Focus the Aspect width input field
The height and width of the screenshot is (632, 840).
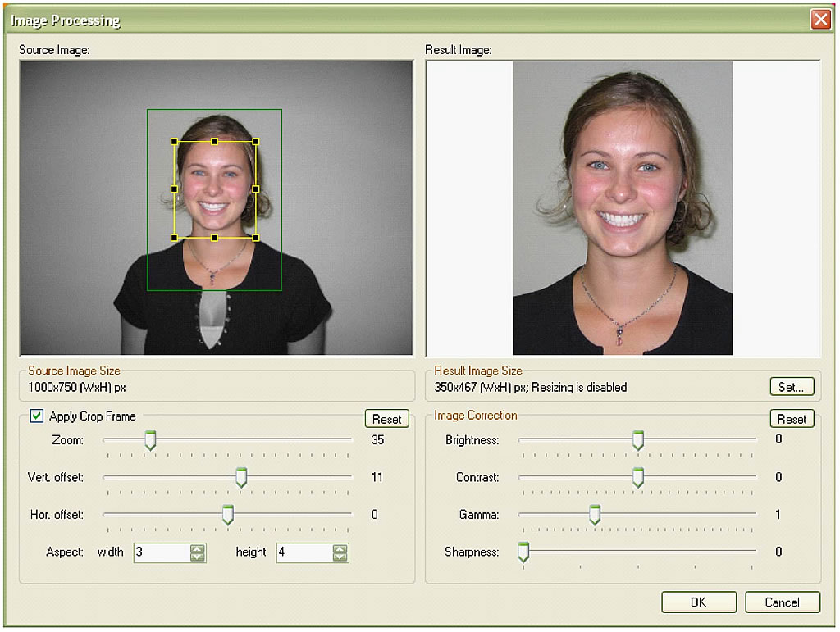[162, 552]
